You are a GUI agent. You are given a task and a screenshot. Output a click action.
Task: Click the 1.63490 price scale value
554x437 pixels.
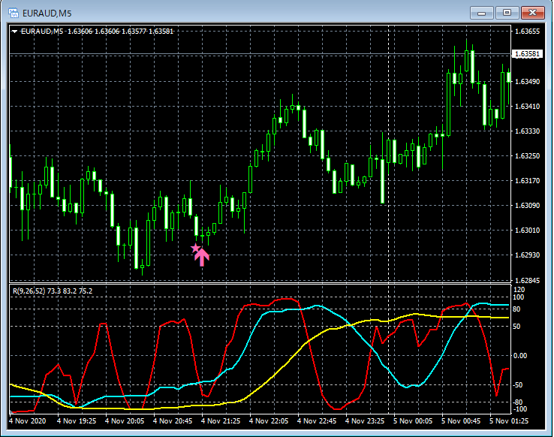(x=527, y=82)
